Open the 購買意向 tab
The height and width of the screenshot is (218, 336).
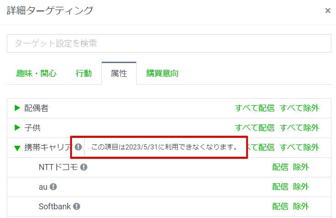[x=162, y=73]
